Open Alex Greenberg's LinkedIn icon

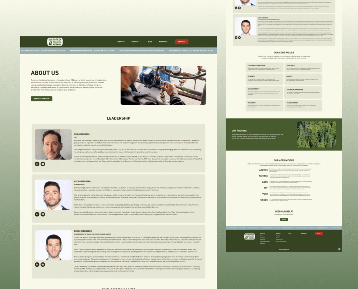(x=37, y=214)
